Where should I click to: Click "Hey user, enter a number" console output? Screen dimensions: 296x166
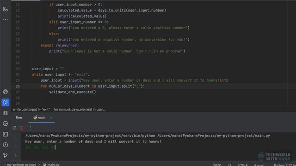coord(93,142)
